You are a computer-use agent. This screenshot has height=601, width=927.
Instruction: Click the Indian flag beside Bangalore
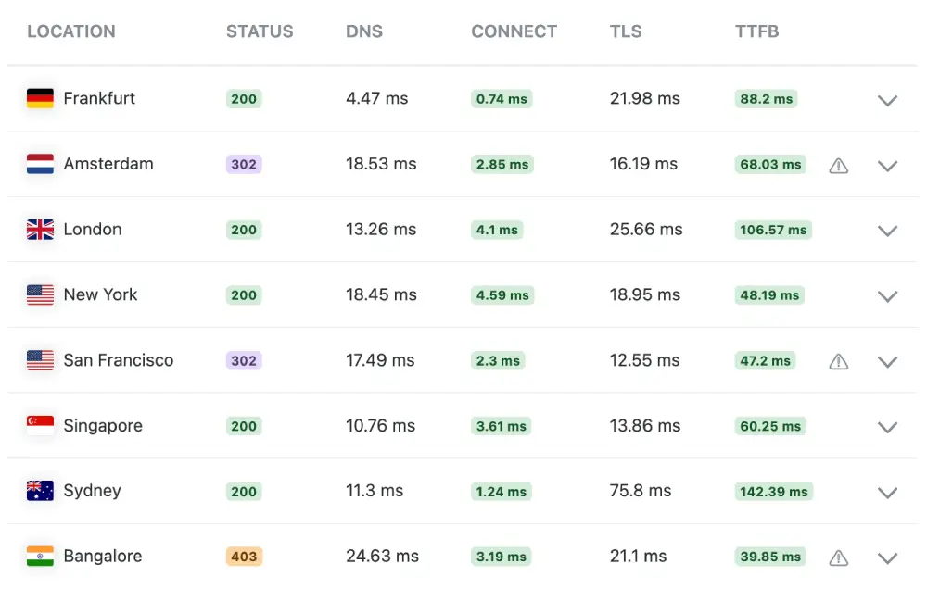click(x=40, y=557)
